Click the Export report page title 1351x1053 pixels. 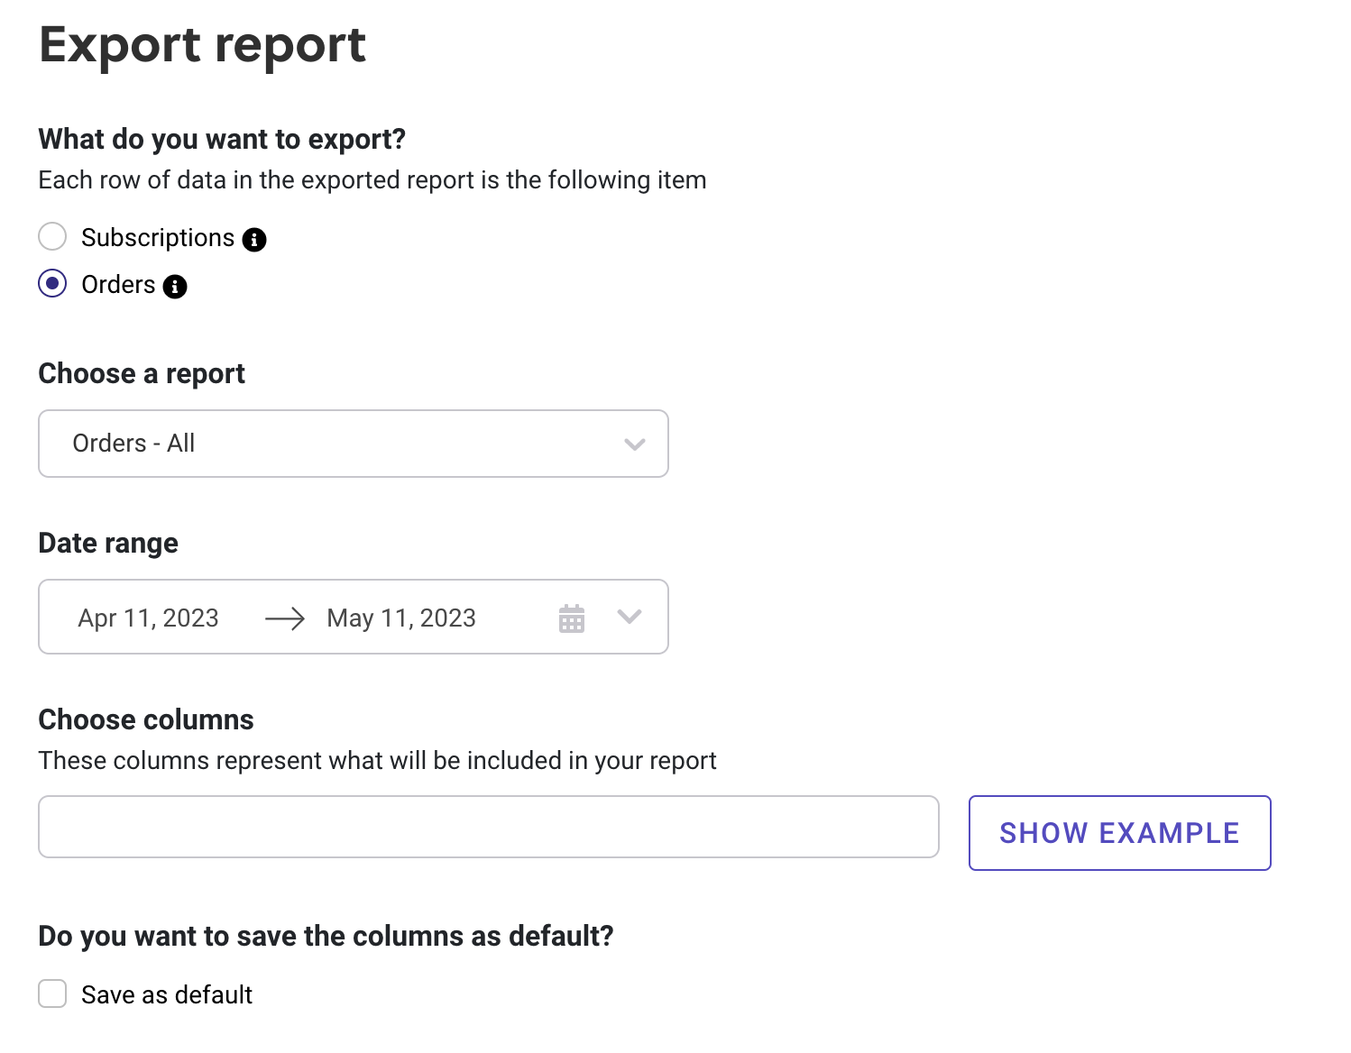(x=203, y=45)
